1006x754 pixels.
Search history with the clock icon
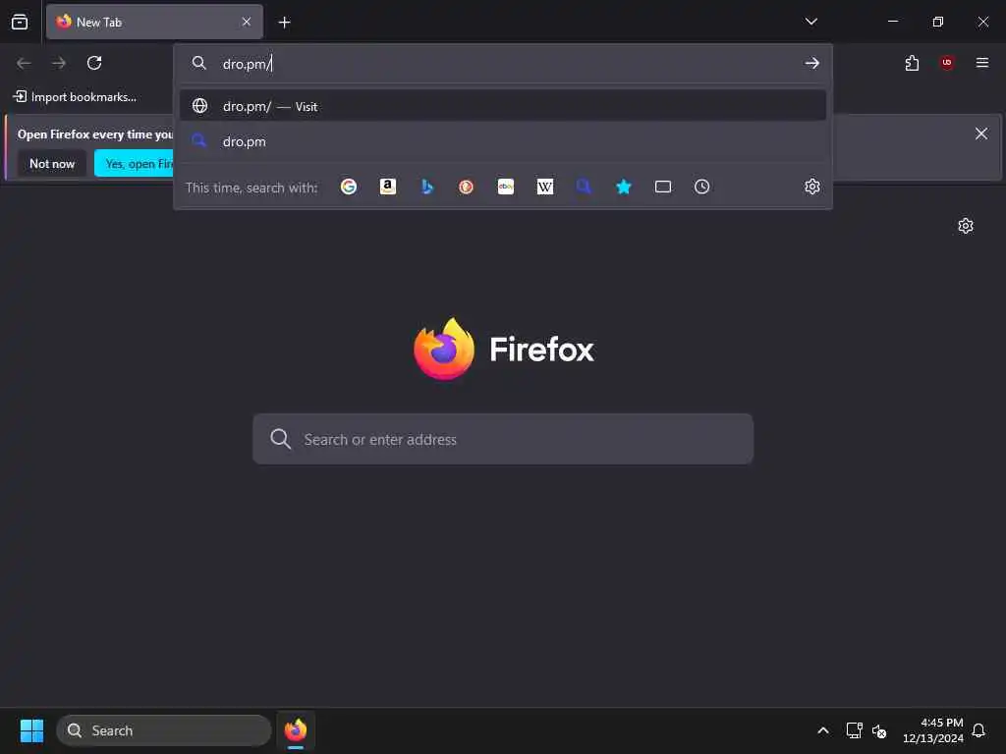(x=701, y=187)
